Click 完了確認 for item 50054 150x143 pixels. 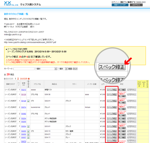point(122,128)
